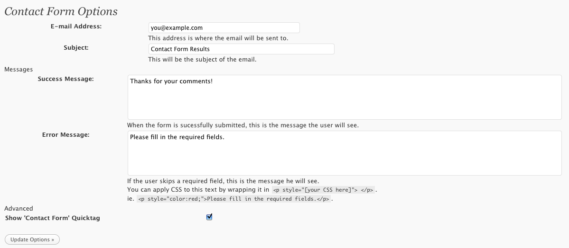Click inside the Success Message textarea
Image resolution: width=569 pixels, height=248 pixels.
coord(345,97)
